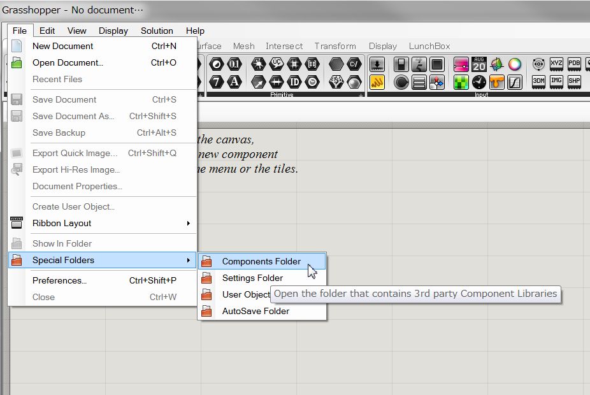This screenshot has width=590, height=395.
Task: Switch to the Display ribbon tab
Action: [383, 46]
